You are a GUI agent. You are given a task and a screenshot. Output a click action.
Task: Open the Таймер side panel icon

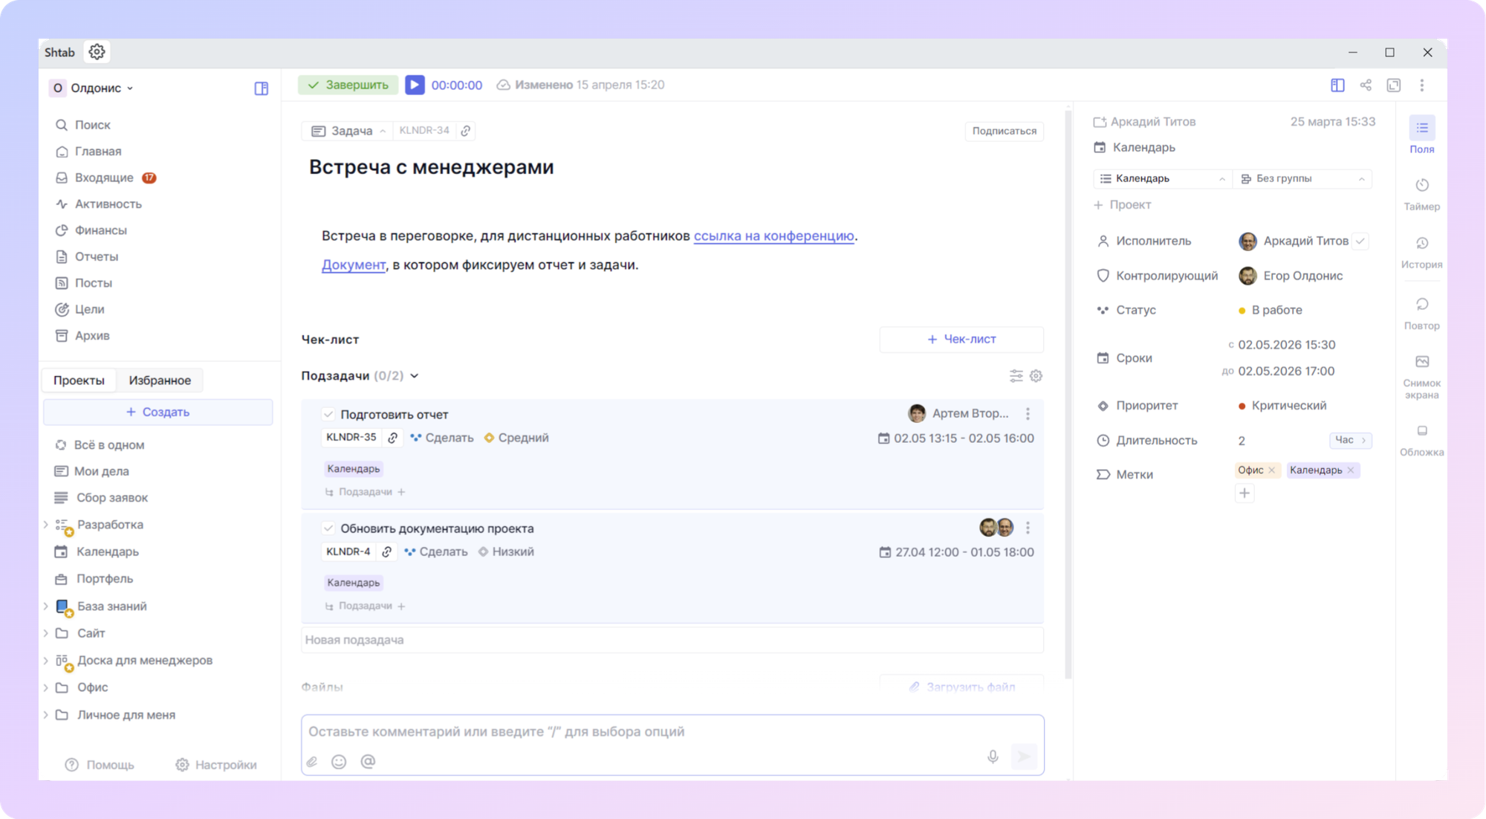pyautogui.click(x=1421, y=186)
